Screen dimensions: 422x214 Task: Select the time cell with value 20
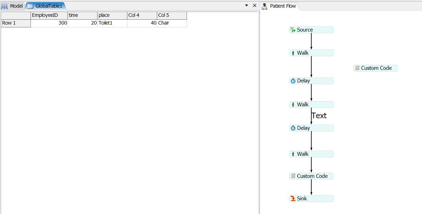tap(82, 23)
